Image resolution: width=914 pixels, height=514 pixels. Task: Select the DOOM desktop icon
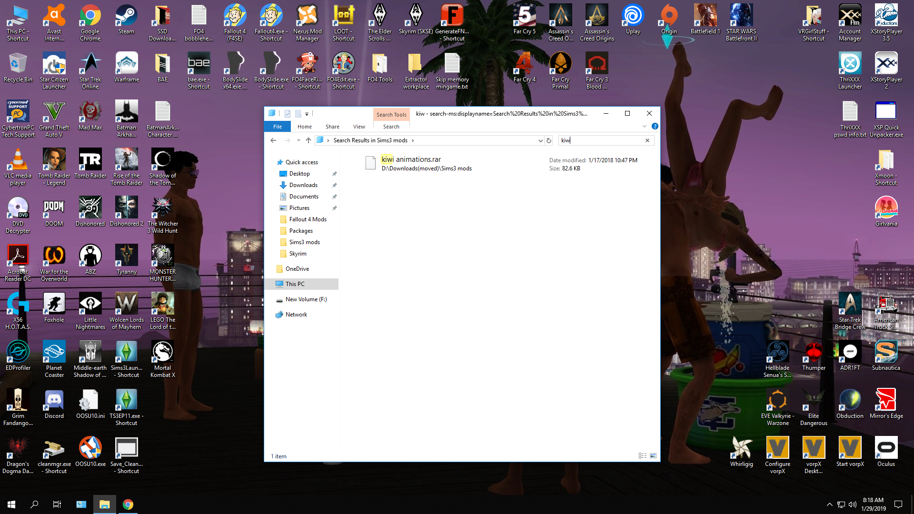coord(54,212)
